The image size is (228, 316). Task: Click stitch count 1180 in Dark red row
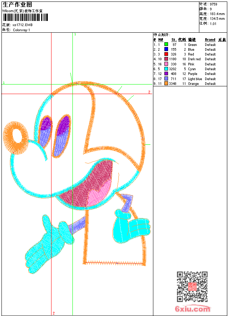[173, 59]
